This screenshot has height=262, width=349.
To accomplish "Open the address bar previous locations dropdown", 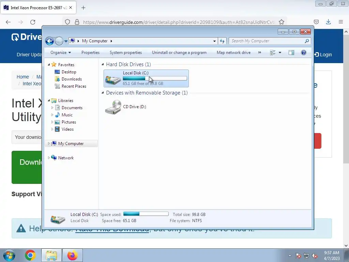I will pyautogui.click(x=214, y=41).
